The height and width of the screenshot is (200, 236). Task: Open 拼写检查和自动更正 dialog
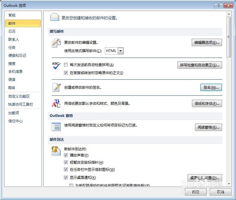tap(199, 65)
